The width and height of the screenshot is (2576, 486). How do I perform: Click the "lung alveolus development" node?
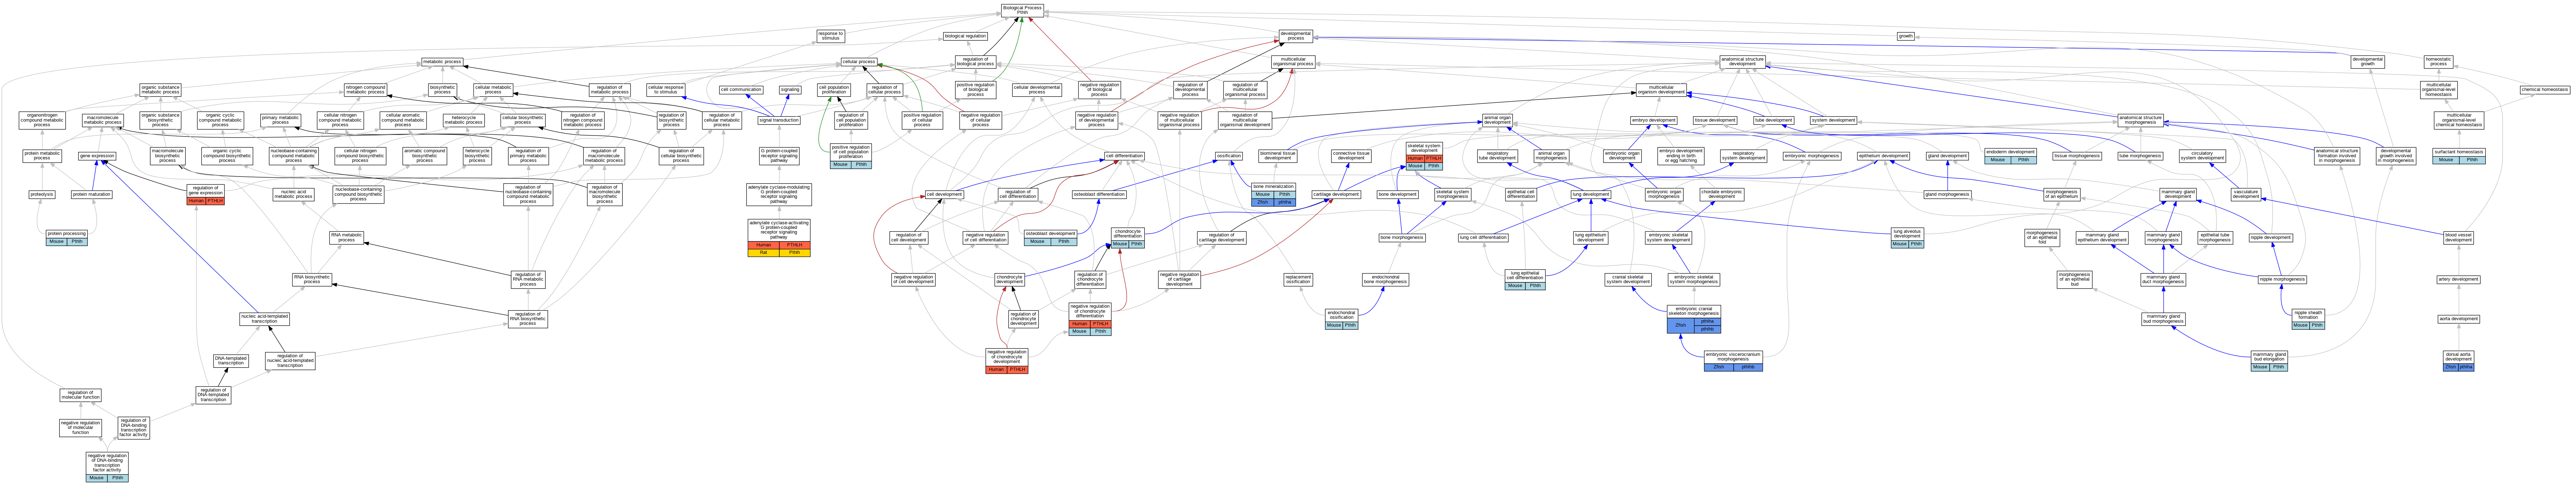(1907, 237)
